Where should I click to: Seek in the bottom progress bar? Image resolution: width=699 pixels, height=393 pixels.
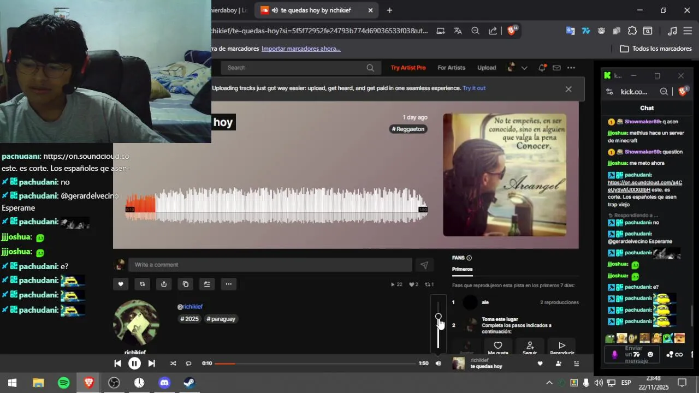coord(315,364)
